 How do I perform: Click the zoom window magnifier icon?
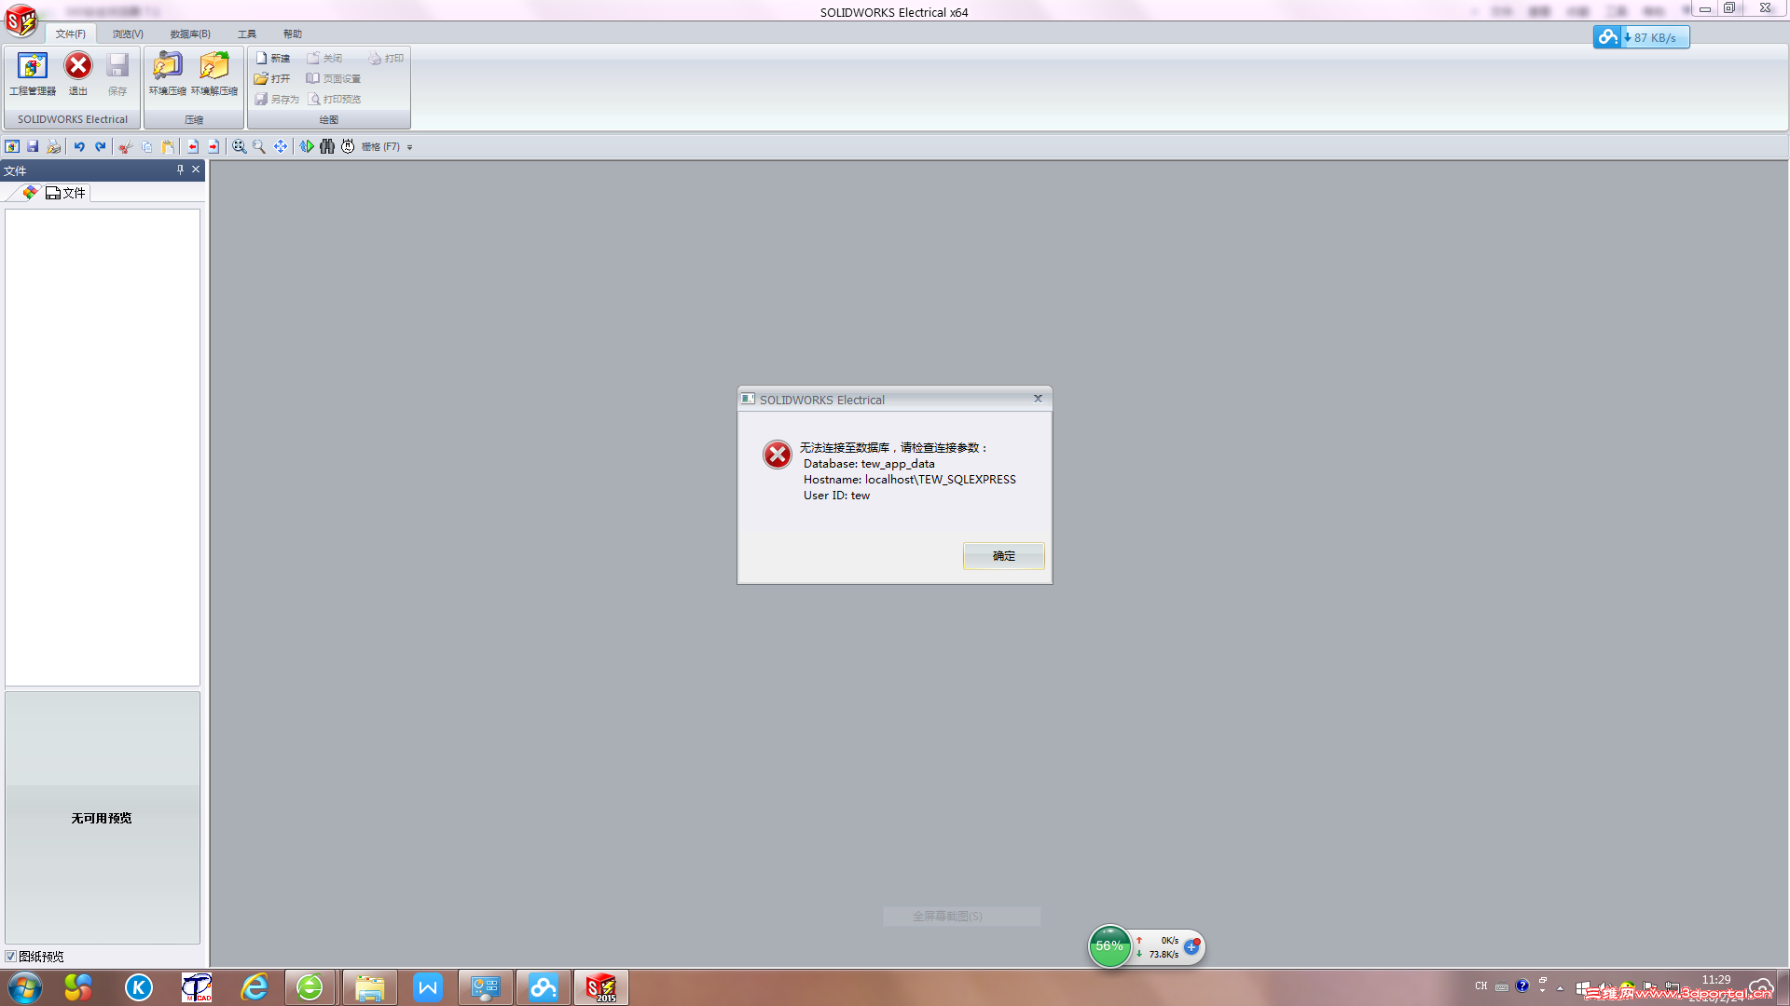[259, 146]
